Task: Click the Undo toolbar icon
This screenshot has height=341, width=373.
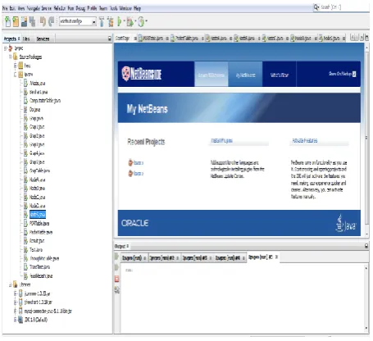Action: pos(43,21)
